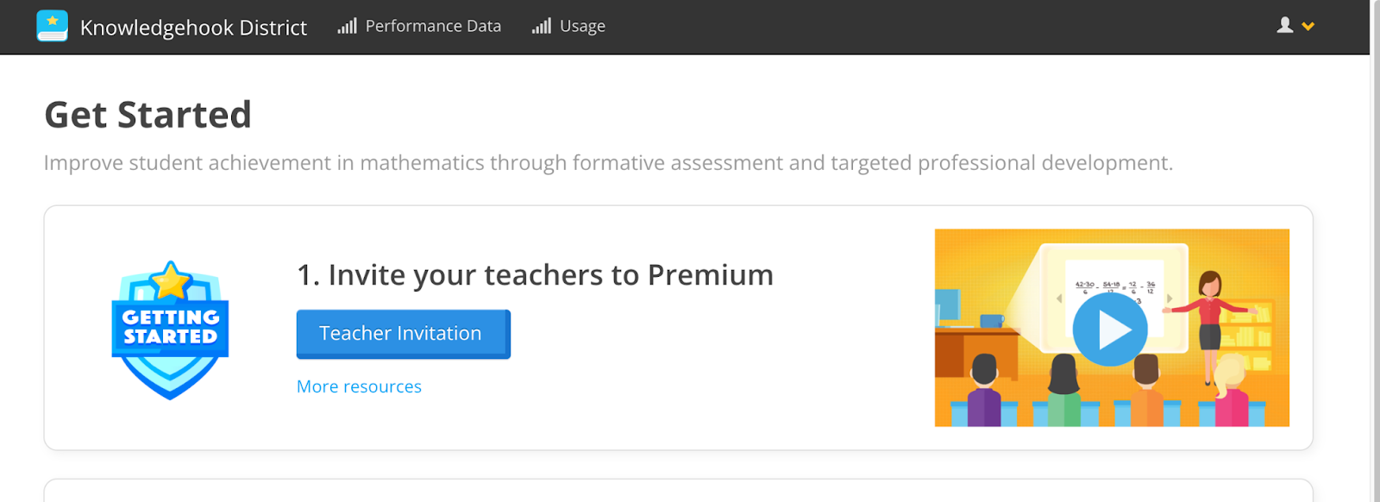
Task: Click the person silhouette in the top bar
Action: coord(1284,26)
